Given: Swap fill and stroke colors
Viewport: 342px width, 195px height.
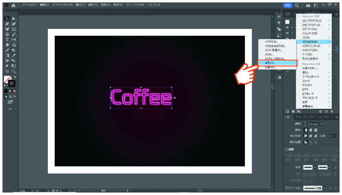Looking at the screenshot, I should tap(15, 77).
